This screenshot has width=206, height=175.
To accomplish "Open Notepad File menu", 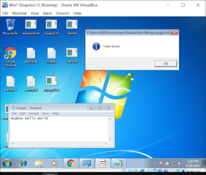I will tap(14, 113).
